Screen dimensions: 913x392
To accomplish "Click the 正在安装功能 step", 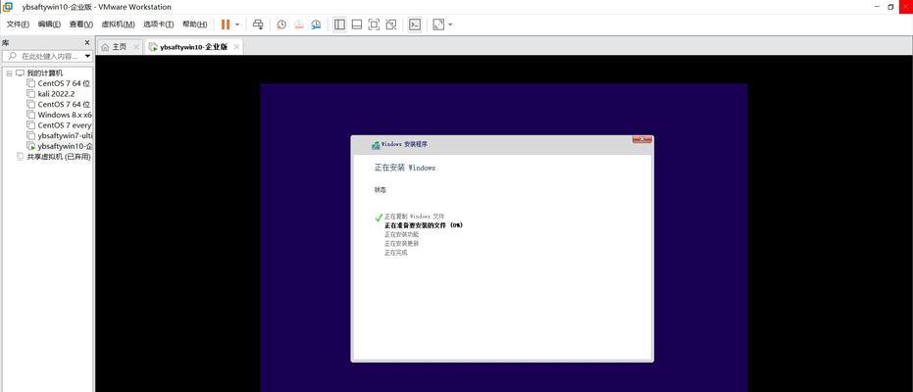I will 401,234.
